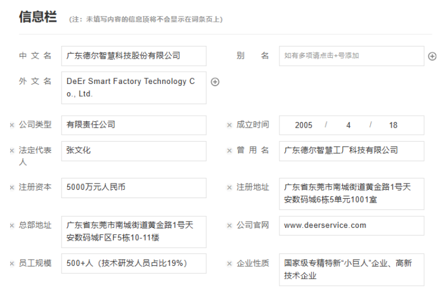Click the day value 18 in 成立时间
The height and width of the screenshot is (291, 443).
pos(393,125)
